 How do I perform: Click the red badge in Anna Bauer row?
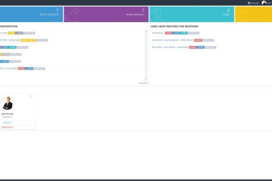(169, 33)
